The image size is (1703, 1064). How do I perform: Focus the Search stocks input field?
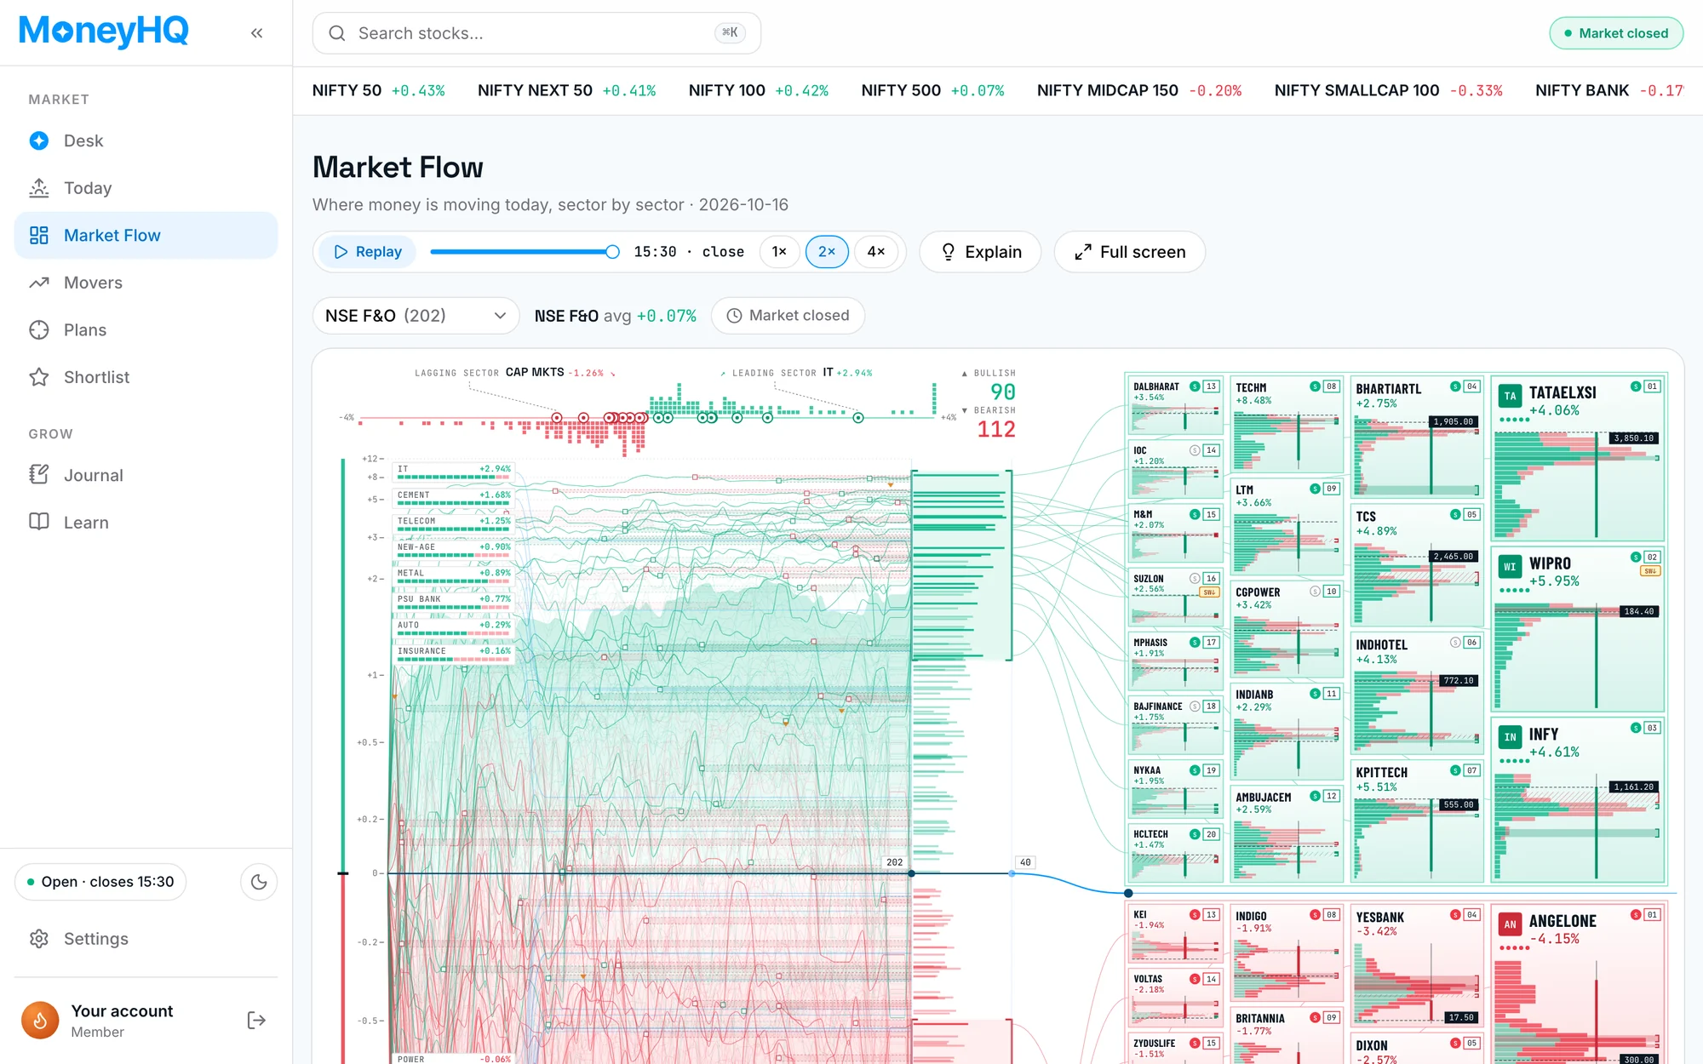(x=536, y=33)
